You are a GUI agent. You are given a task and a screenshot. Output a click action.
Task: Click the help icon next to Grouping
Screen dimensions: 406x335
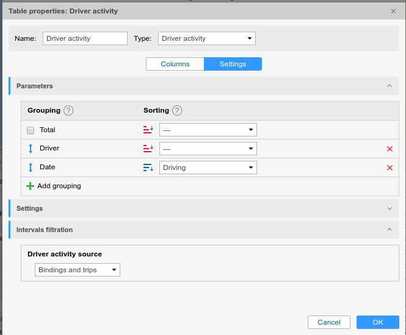point(68,110)
